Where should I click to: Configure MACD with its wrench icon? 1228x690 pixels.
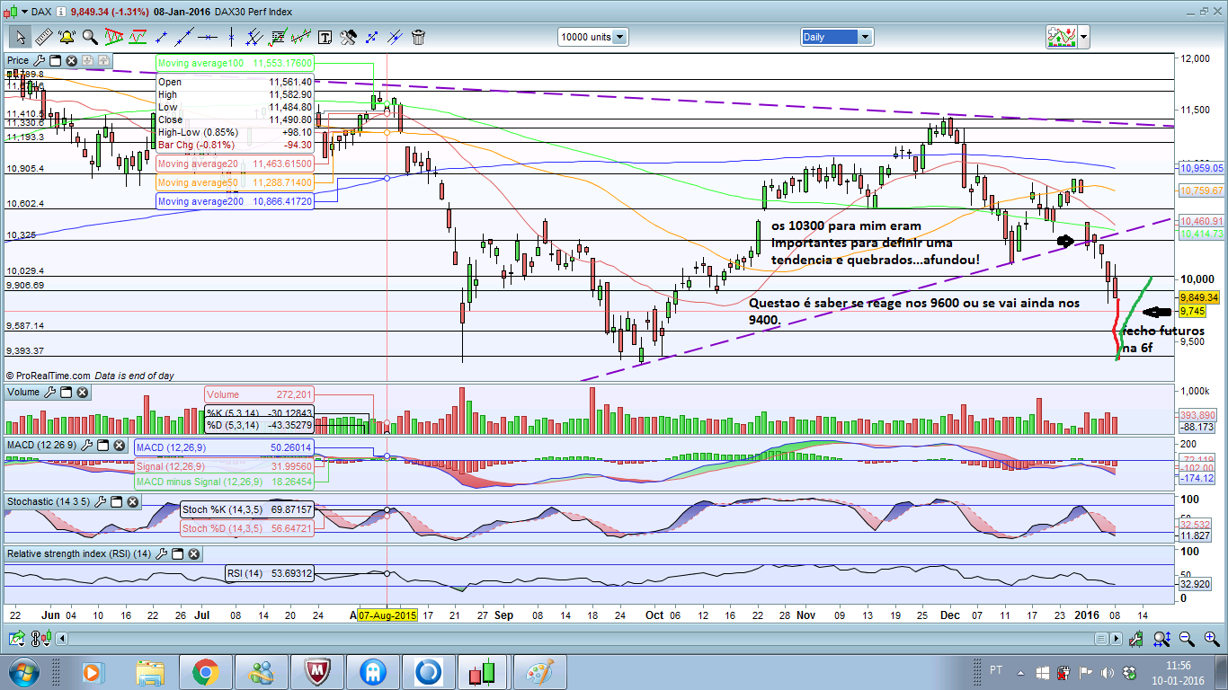click(x=86, y=445)
